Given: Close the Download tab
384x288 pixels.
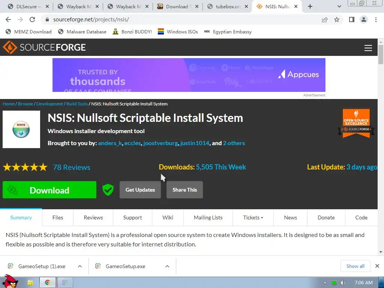Looking at the screenshot, I should coord(196,7).
